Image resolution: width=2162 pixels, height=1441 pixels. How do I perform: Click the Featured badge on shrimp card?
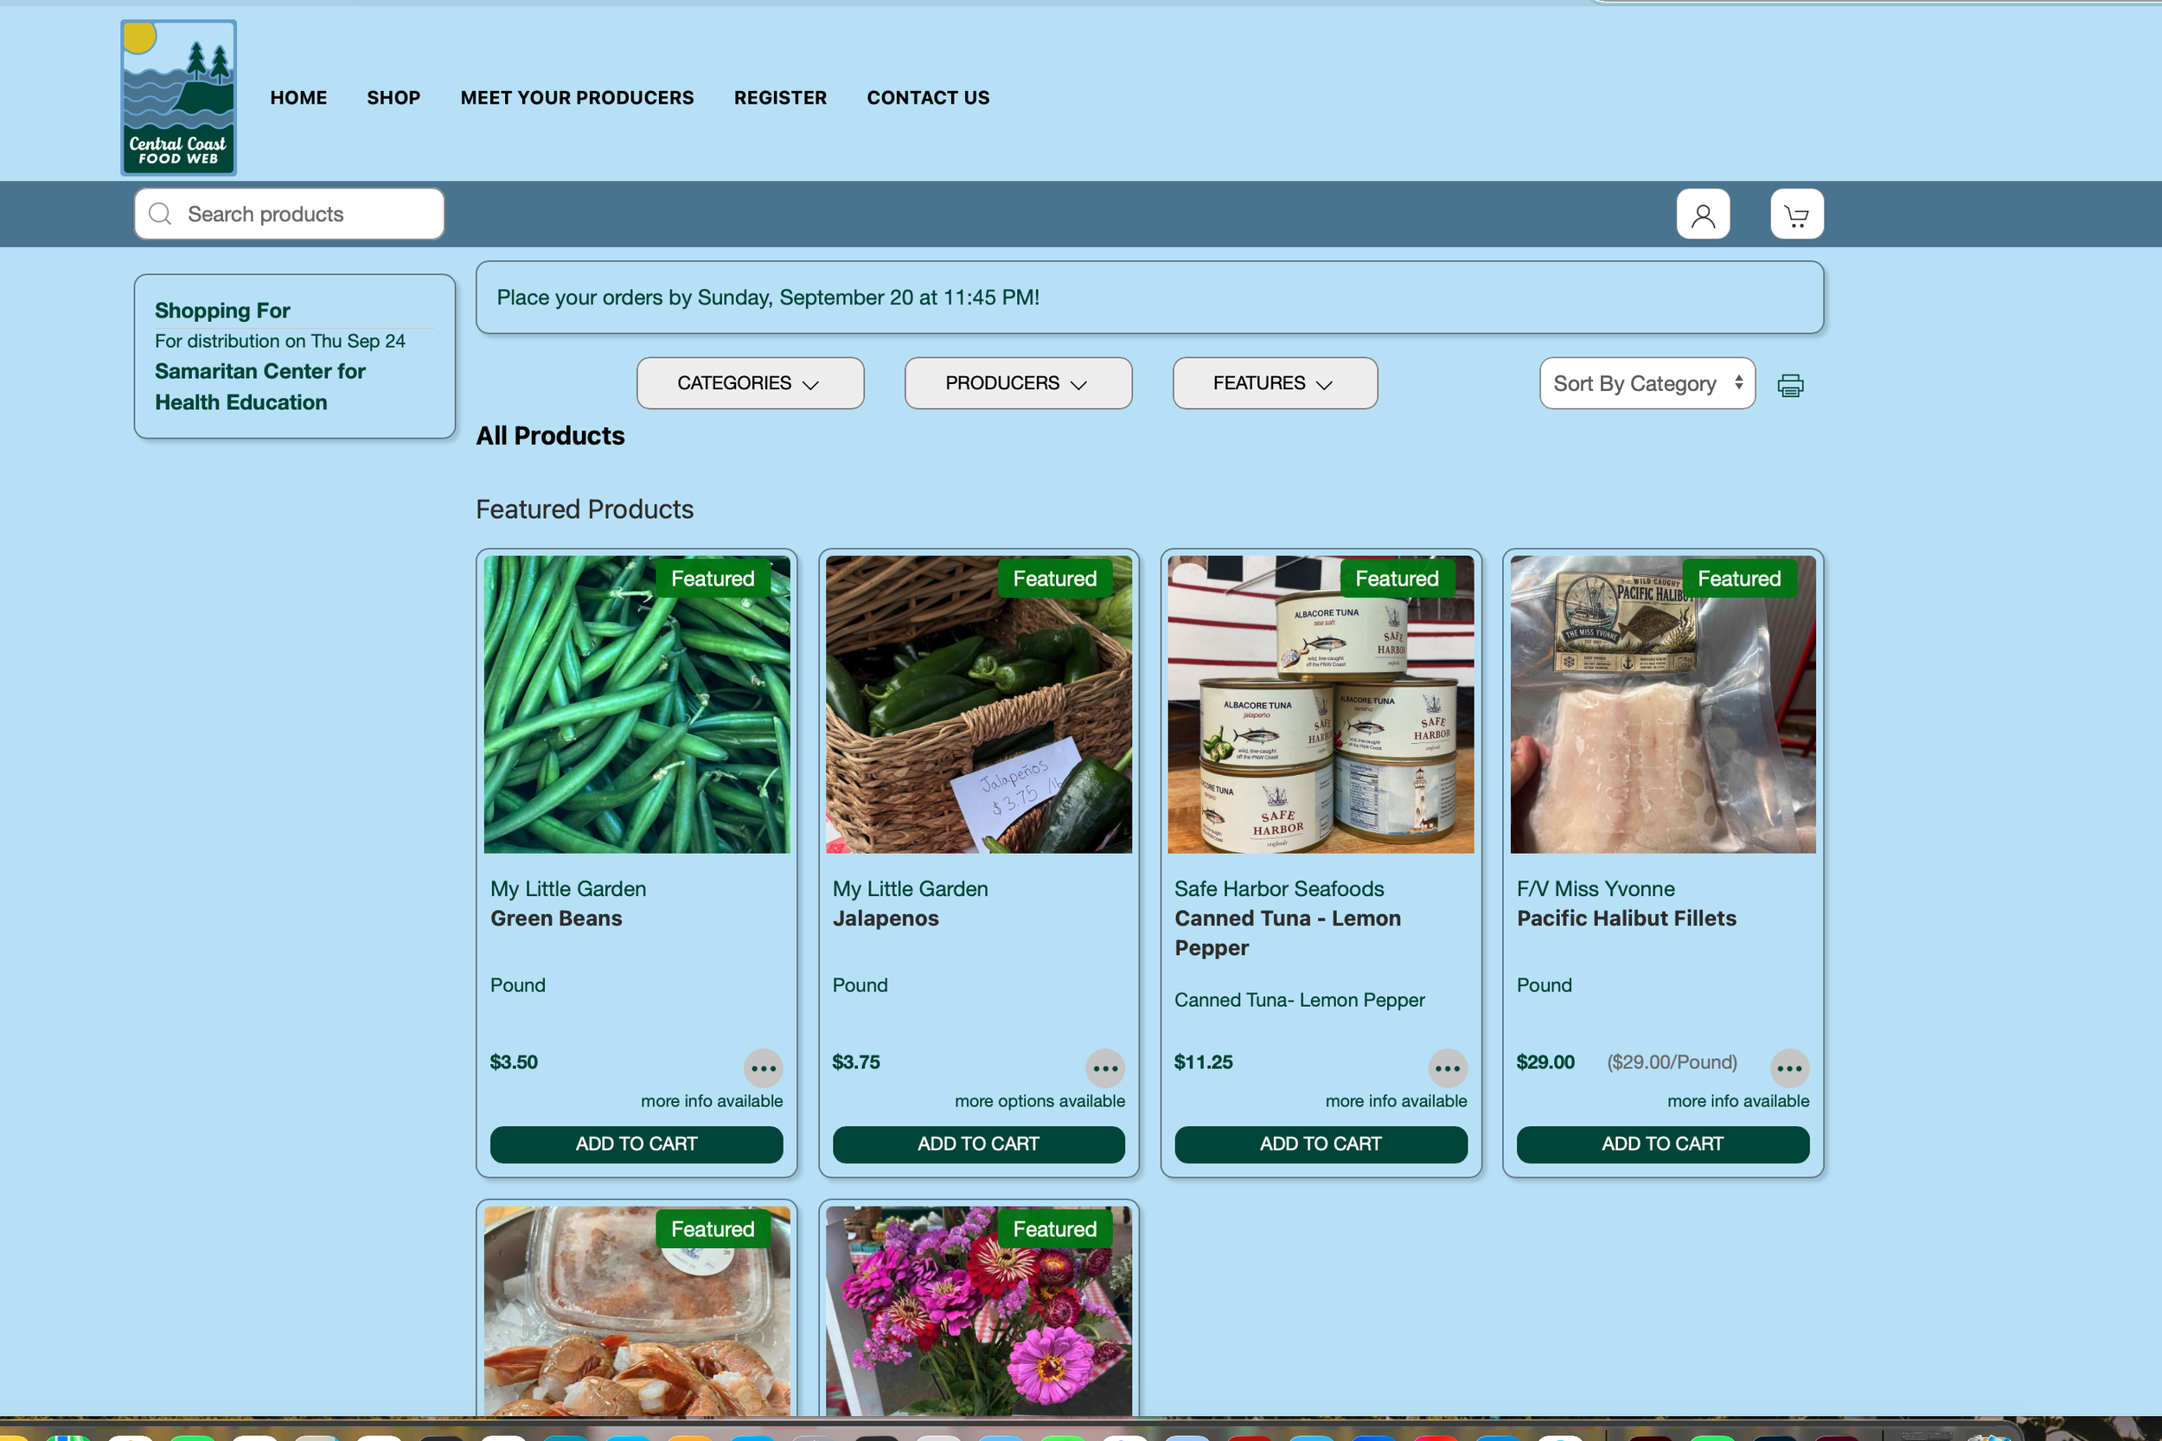(712, 1230)
